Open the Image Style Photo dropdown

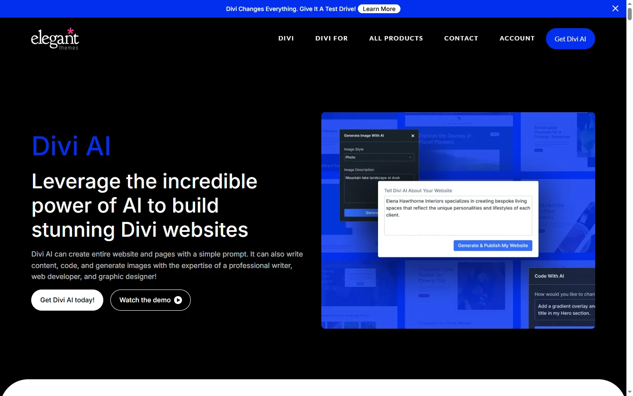tap(379, 157)
